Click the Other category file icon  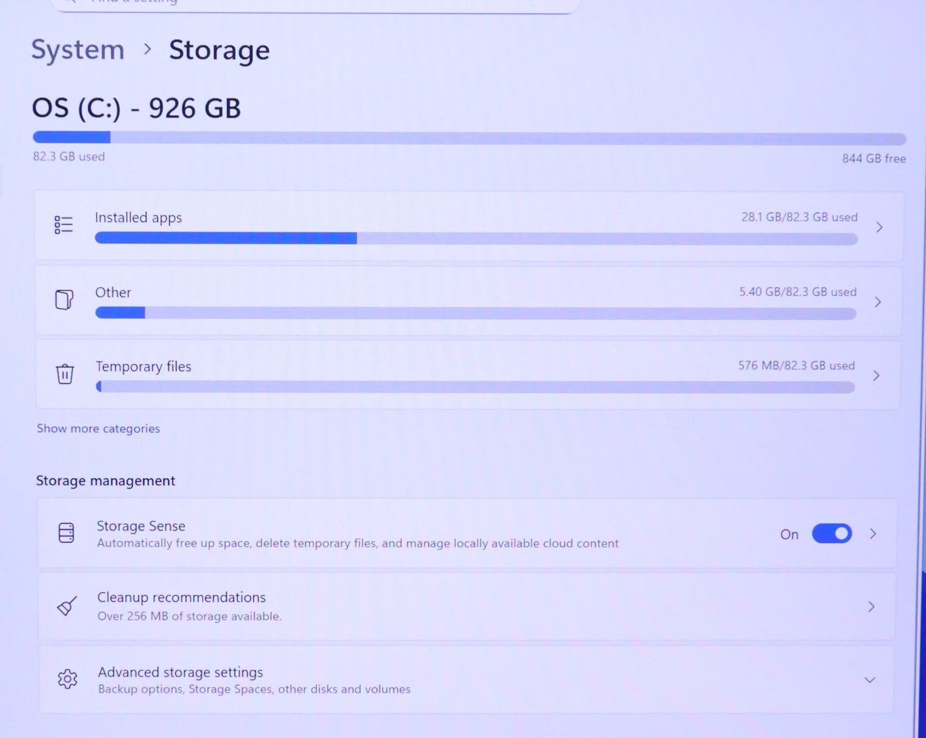(64, 299)
